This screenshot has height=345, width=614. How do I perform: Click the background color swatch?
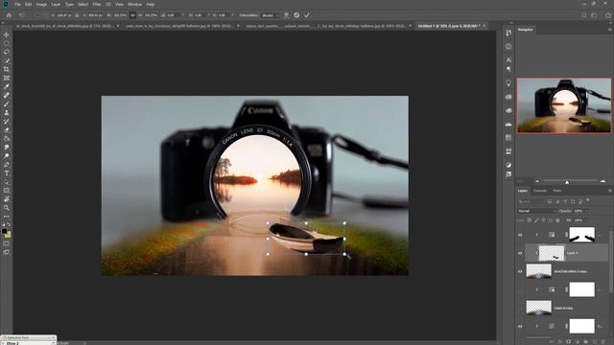coord(8,235)
